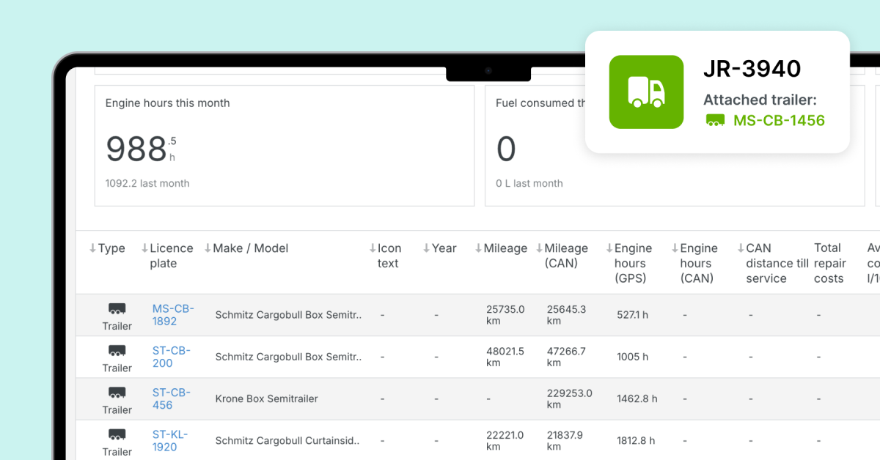880x460 pixels.
Task: Click the trailer icon in MS-CB-1892 row
Action: tap(117, 310)
